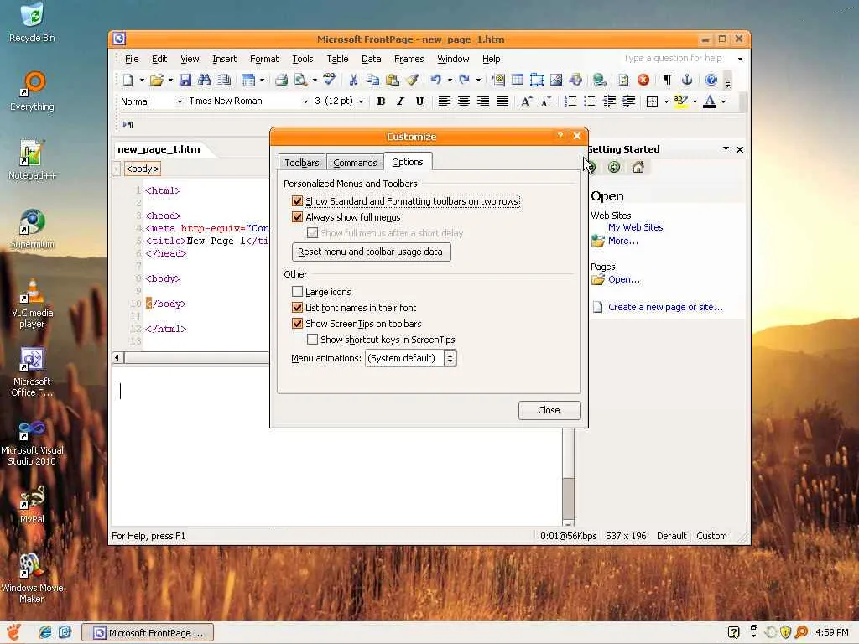Open the My Web Sites link

[x=636, y=227]
